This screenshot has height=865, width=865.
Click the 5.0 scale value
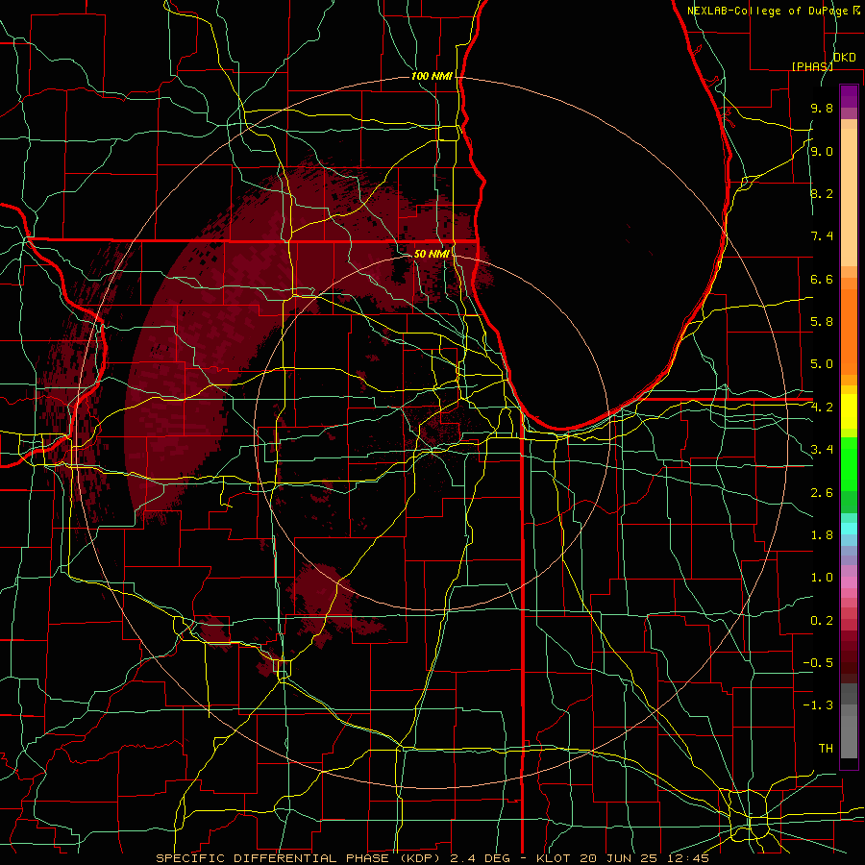point(822,364)
